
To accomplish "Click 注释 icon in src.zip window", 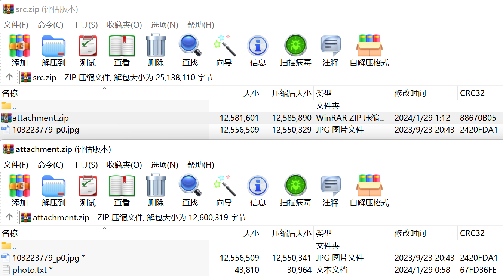I will 331,46.
